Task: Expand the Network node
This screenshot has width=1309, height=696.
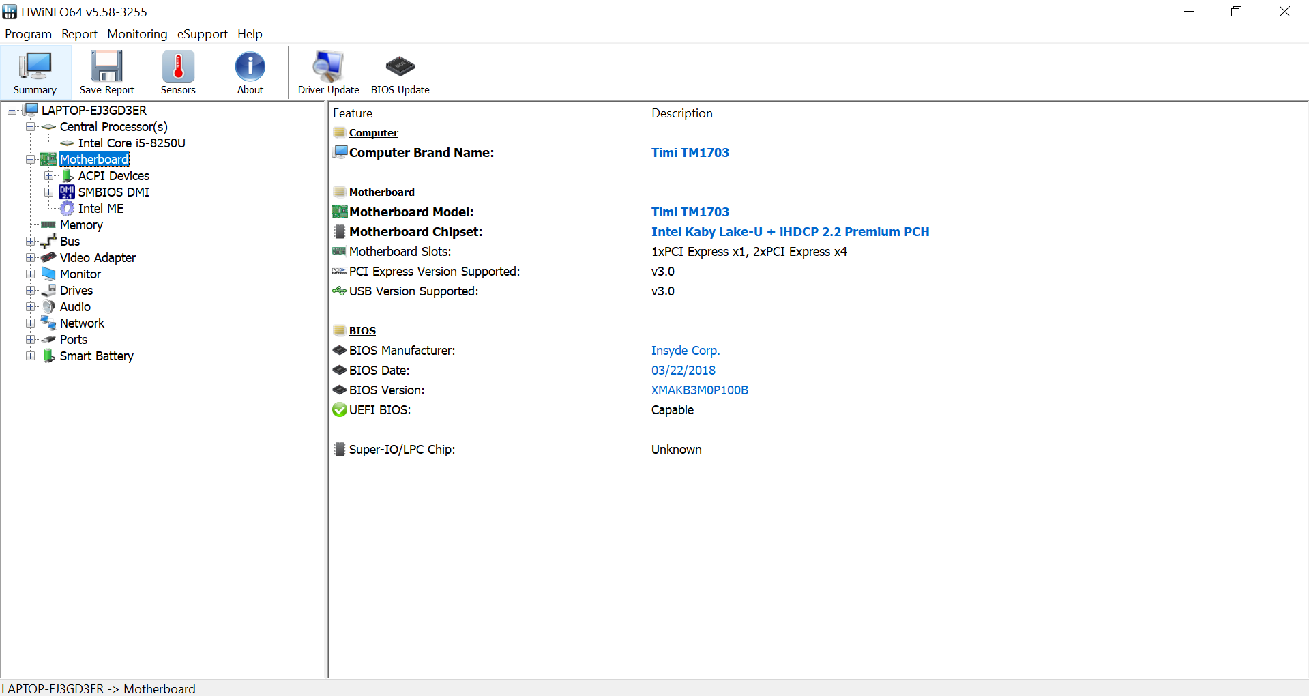Action: pyautogui.click(x=30, y=323)
